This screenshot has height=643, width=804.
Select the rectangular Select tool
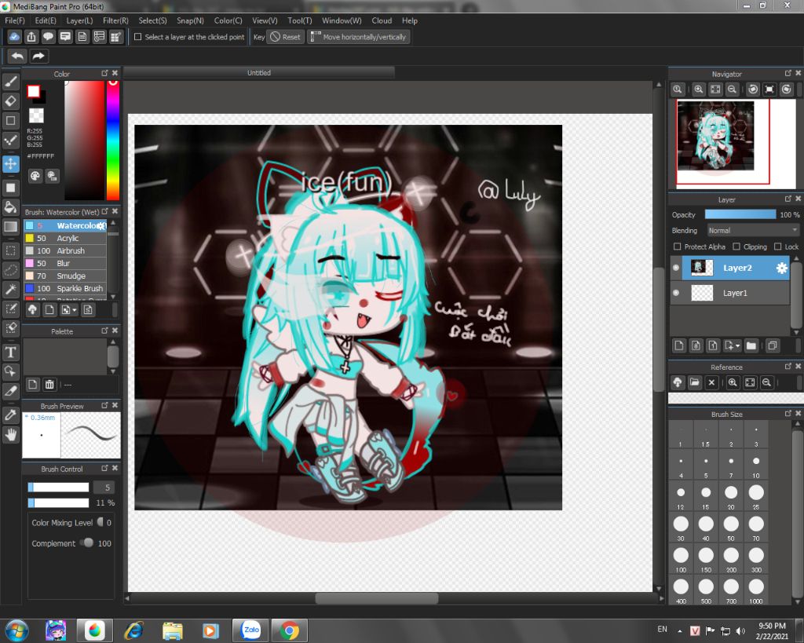pos(11,250)
